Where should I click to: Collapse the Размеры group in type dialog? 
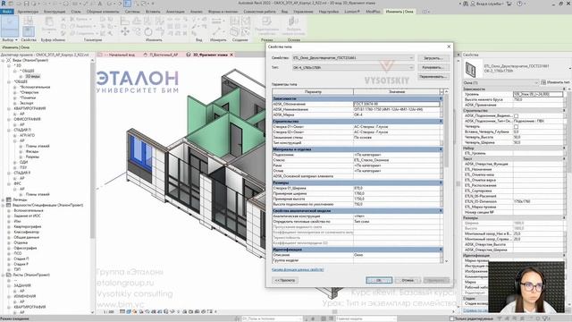[441, 182]
